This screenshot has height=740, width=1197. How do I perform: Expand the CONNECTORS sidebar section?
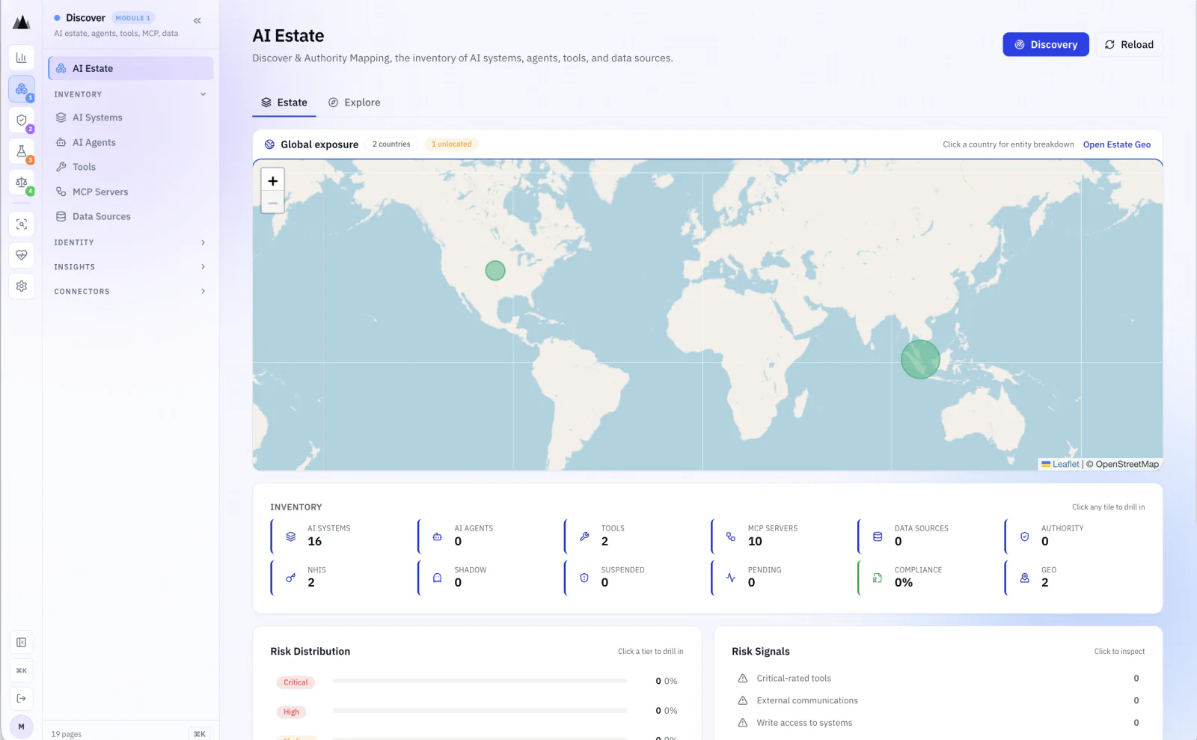[x=130, y=292]
